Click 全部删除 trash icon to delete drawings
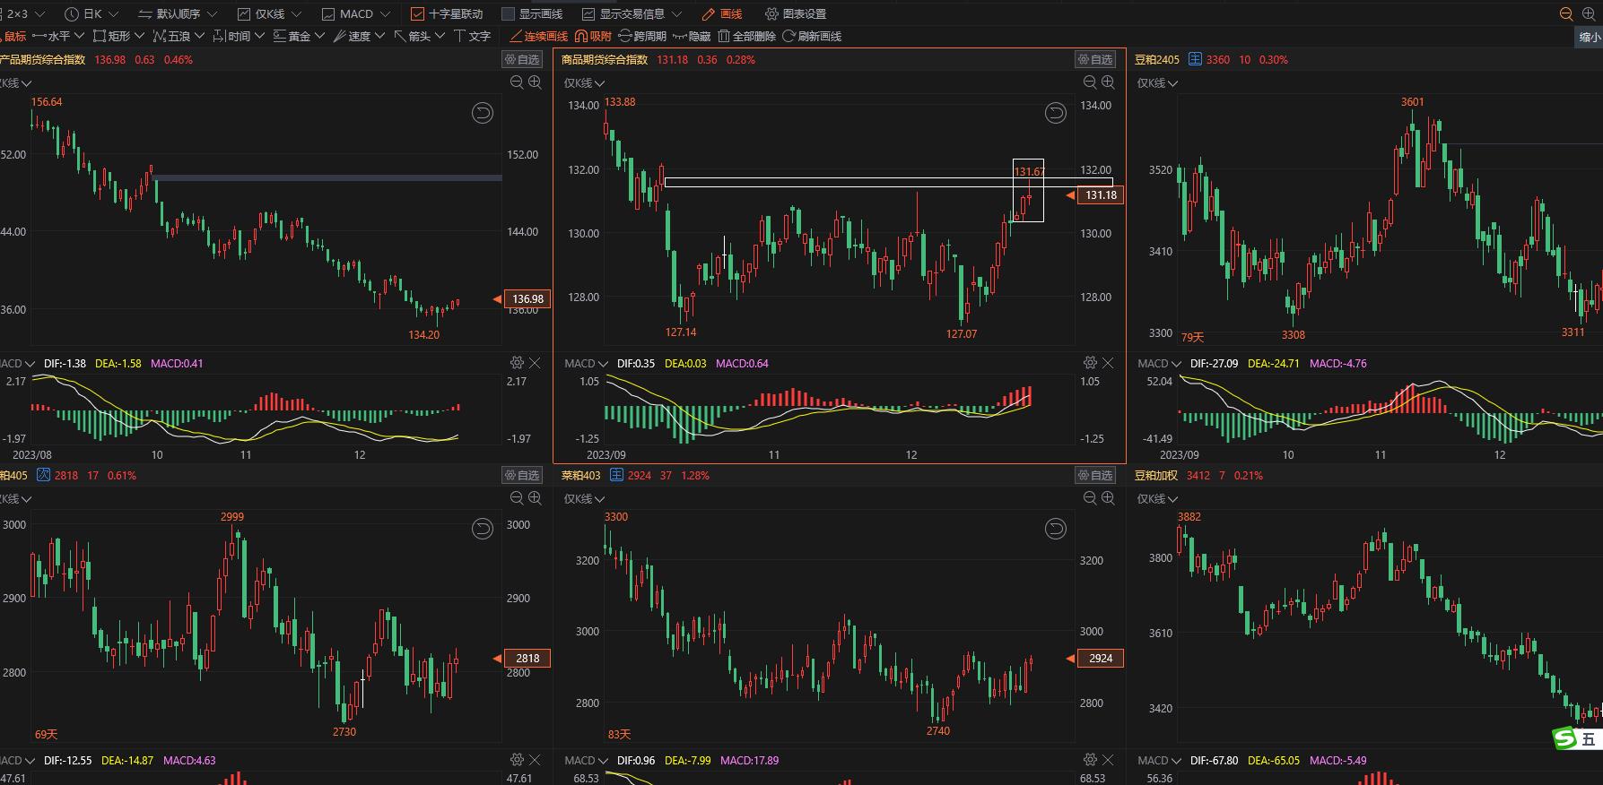 coord(724,36)
